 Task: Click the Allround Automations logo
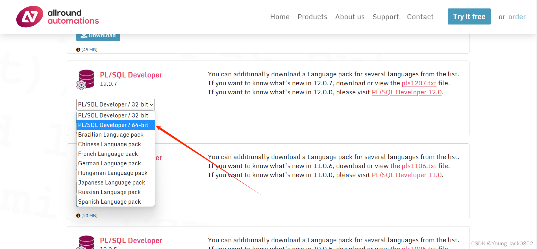click(x=58, y=17)
